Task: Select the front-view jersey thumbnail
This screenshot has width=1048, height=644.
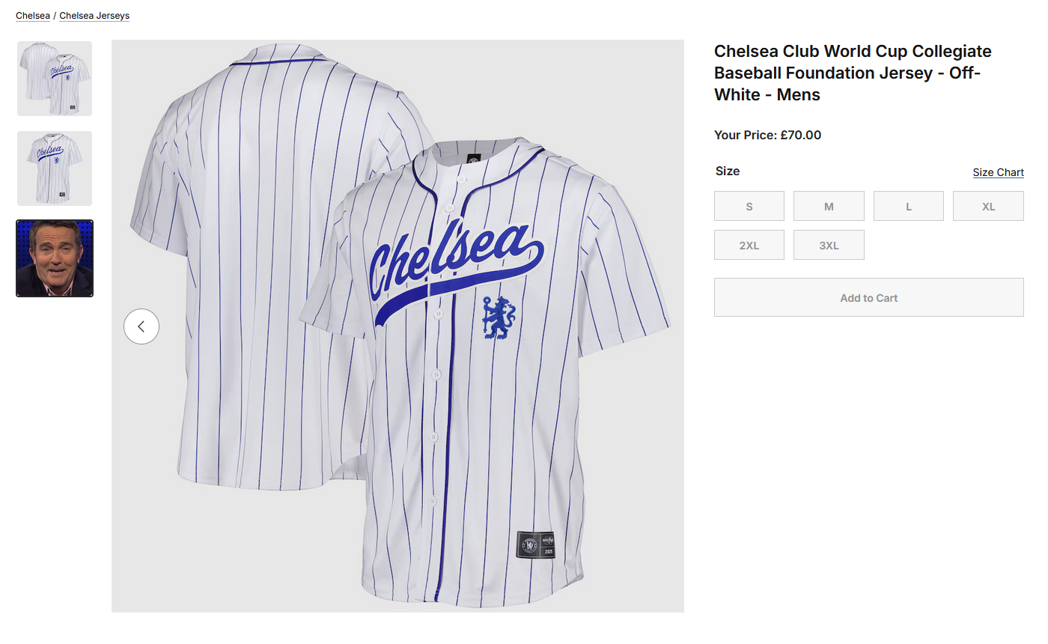Action: [x=55, y=168]
